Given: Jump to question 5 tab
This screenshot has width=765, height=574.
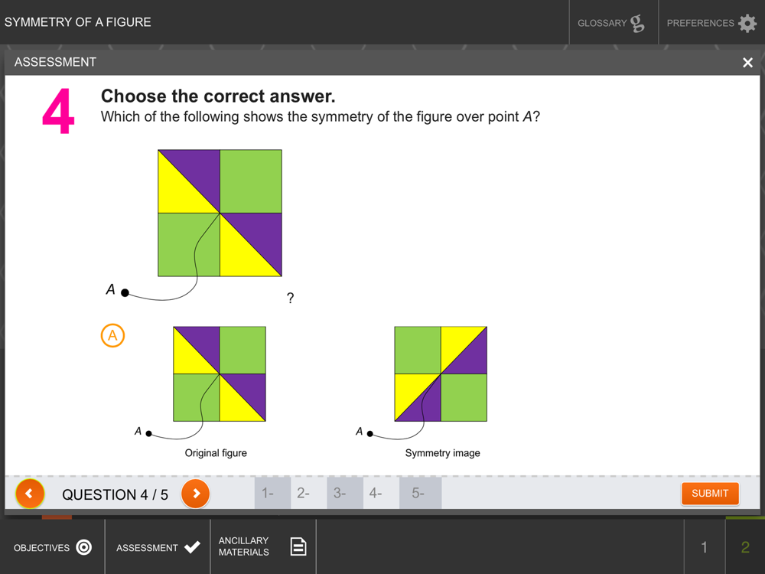Looking at the screenshot, I should pyautogui.click(x=421, y=493).
